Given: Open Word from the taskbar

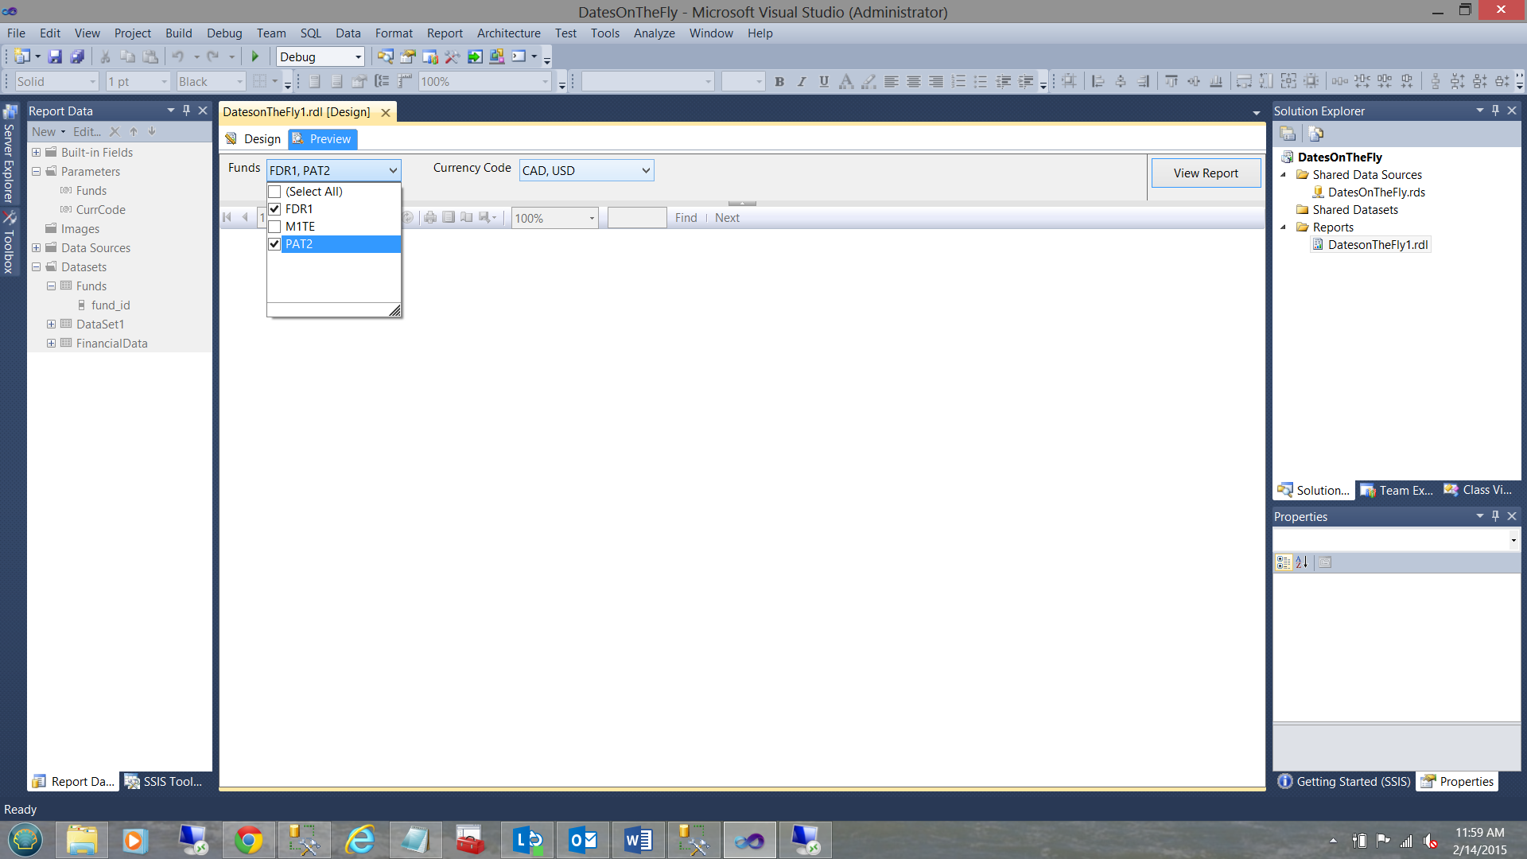Looking at the screenshot, I should 638,840.
